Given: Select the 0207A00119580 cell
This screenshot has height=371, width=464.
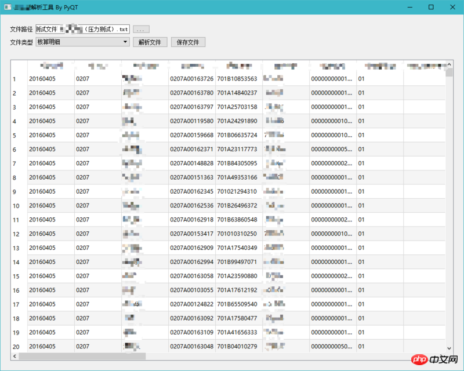Looking at the screenshot, I should [x=192, y=121].
